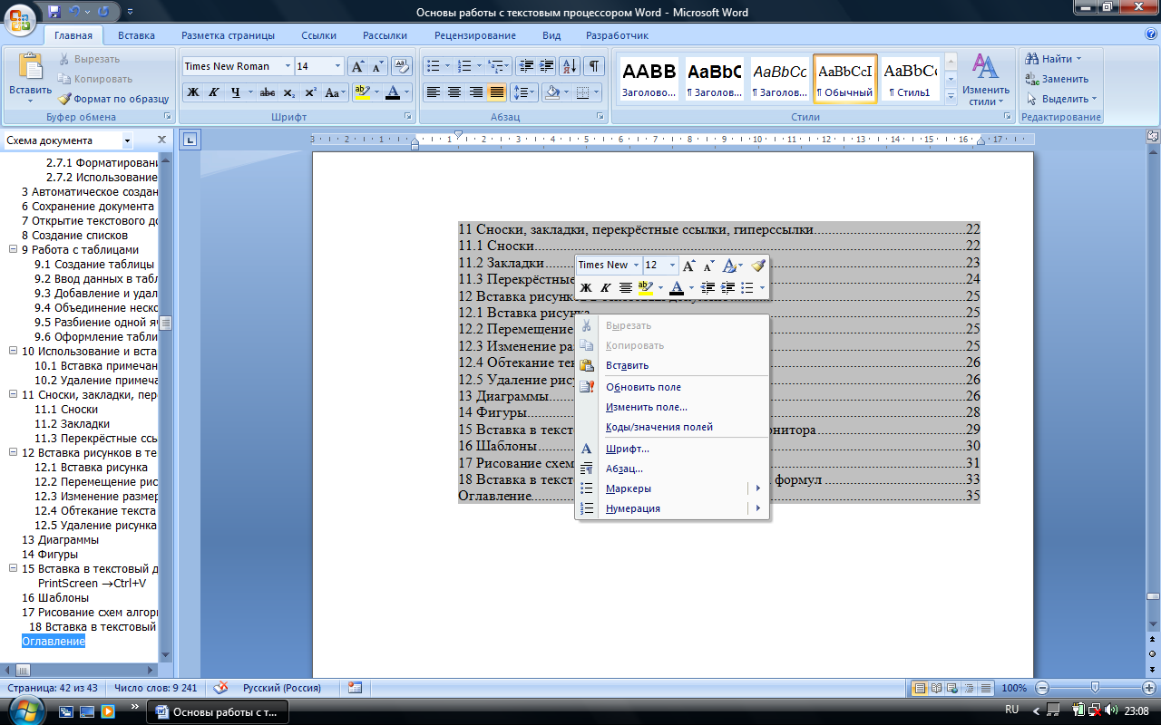Apply the Обычный style
This screenshot has width=1161, height=725.
845,80
